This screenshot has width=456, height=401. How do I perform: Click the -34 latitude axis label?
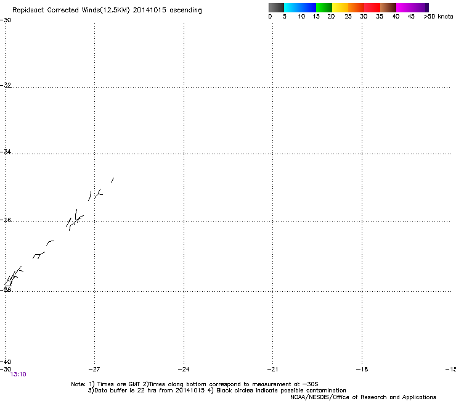point(6,152)
